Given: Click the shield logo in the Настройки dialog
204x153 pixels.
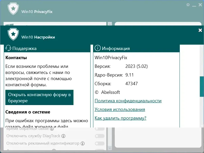Looking at the screenshot, I should tap(13, 34).
